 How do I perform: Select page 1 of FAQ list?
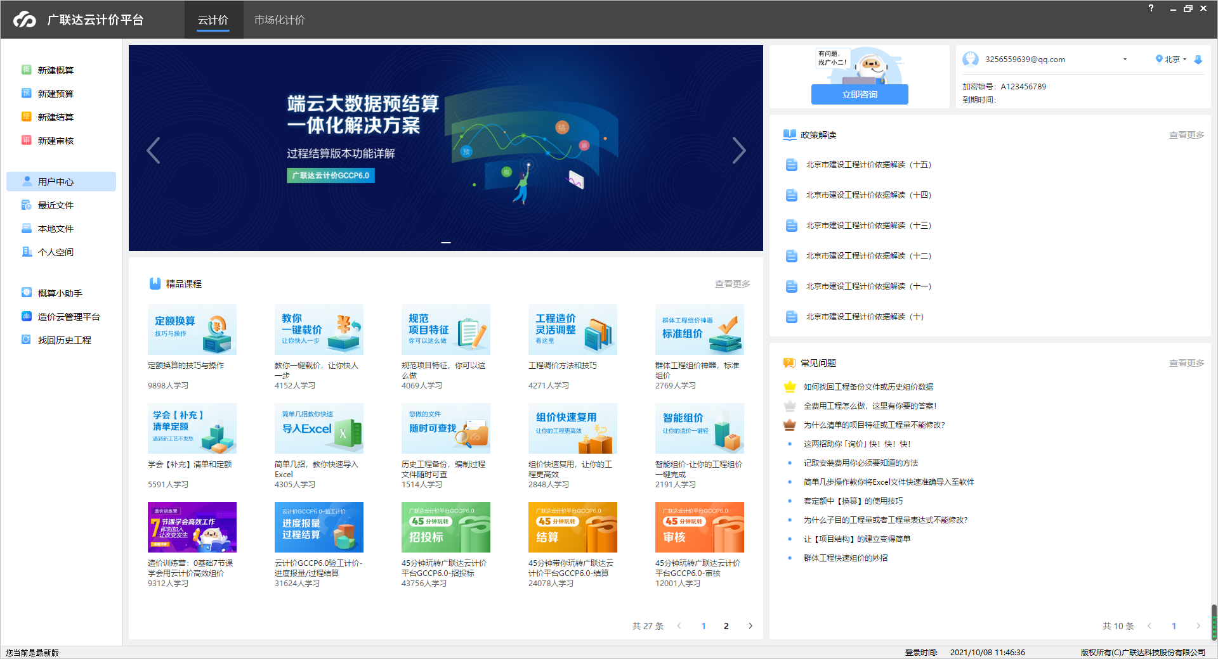point(1174,625)
